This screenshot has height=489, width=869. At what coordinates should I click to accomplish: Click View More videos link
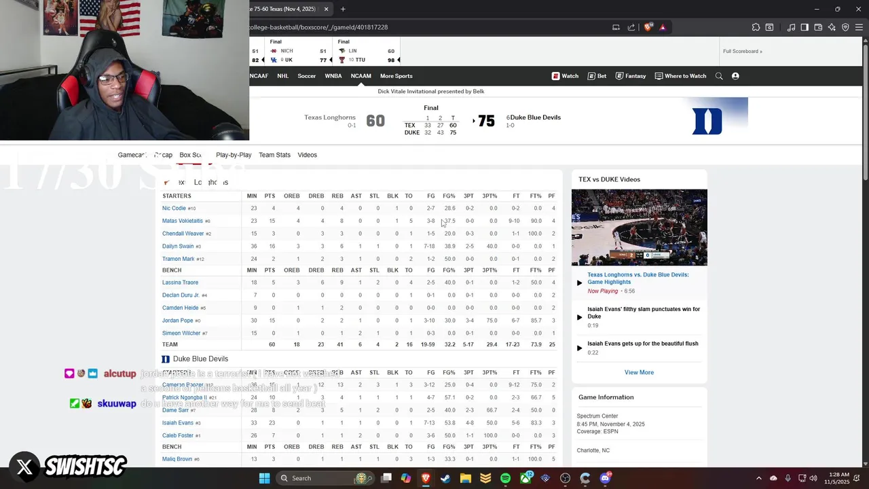(x=639, y=372)
